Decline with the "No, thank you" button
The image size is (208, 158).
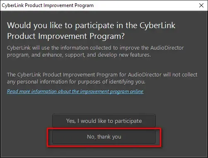tap(104, 137)
